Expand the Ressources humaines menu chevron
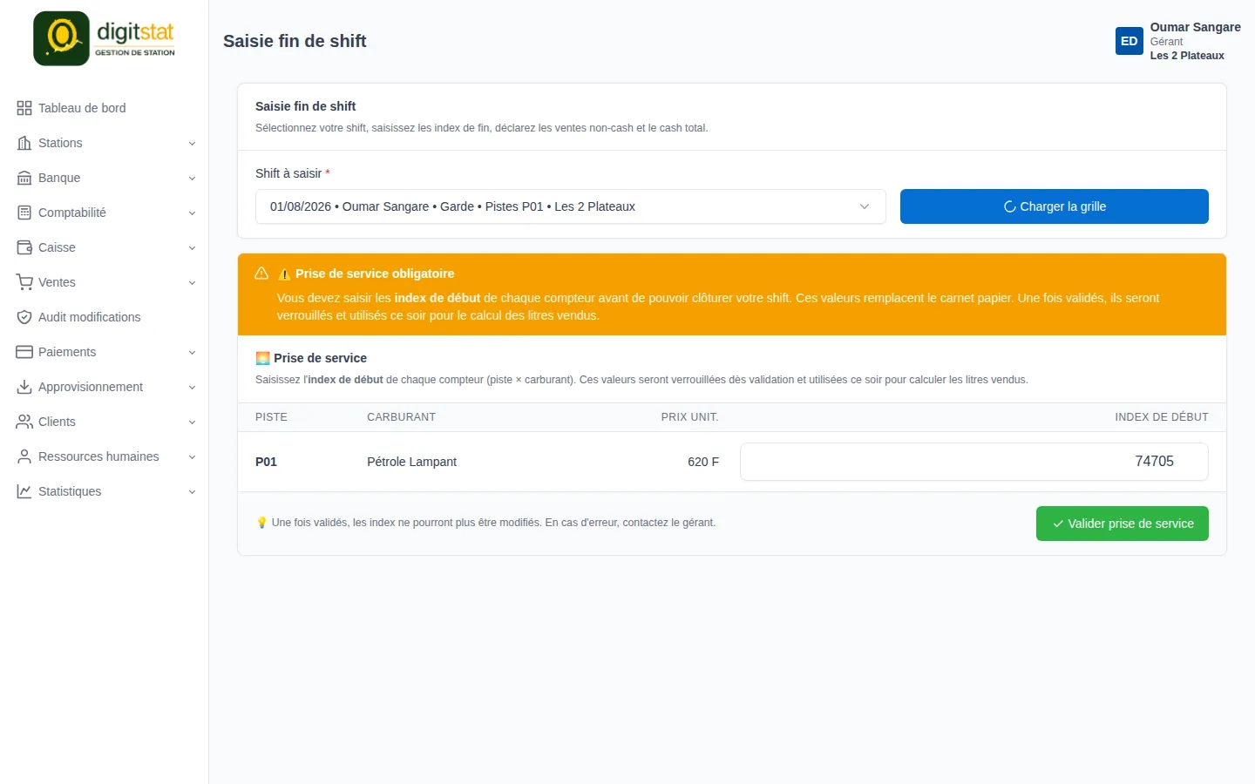The width and height of the screenshot is (1255, 784). point(192,457)
